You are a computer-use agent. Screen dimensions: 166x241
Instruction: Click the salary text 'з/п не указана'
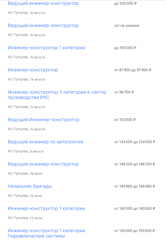click(x=127, y=26)
